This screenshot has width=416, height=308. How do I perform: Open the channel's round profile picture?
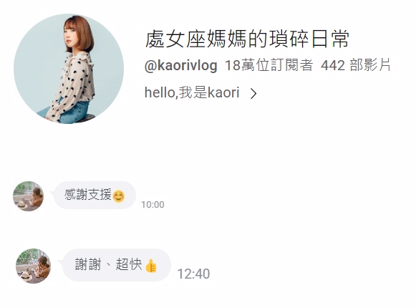point(69,69)
